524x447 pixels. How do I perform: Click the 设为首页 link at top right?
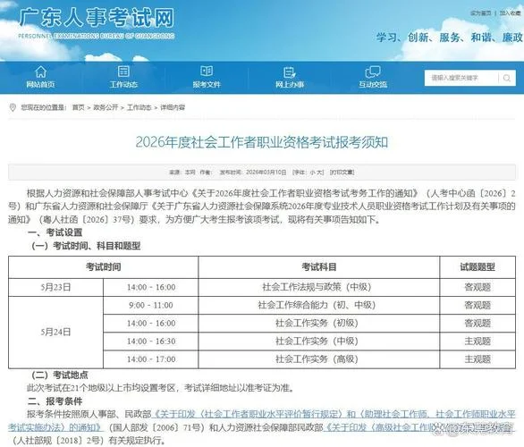tap(480, 13)
